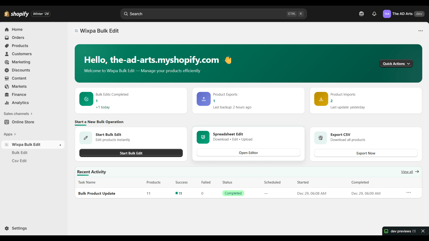The width and height of the screenshot is (429, 241).
Task: Open the notifications bell
Action: pos(374,14)
